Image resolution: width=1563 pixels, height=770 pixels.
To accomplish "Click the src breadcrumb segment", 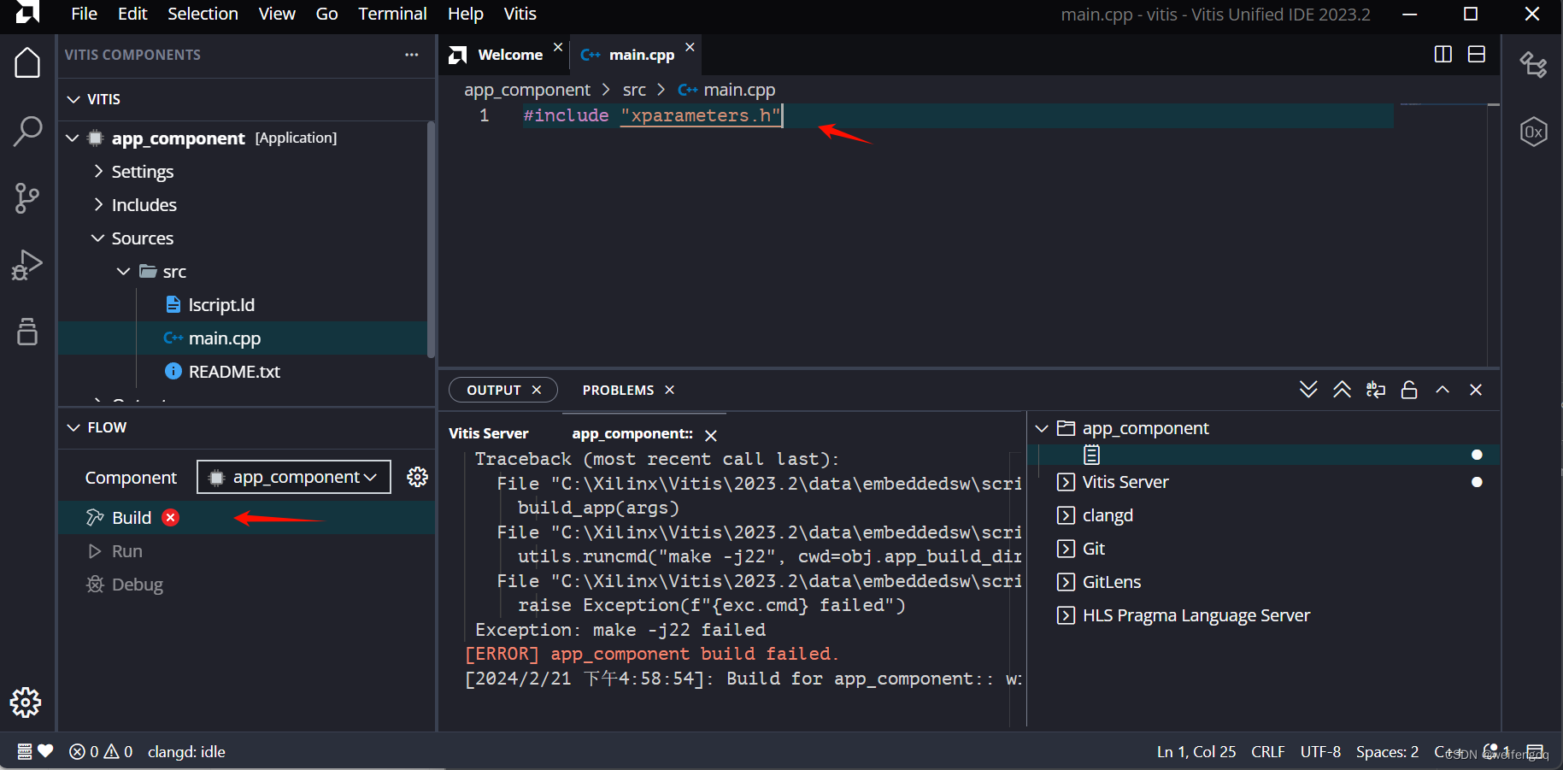I will click(634, 90).
